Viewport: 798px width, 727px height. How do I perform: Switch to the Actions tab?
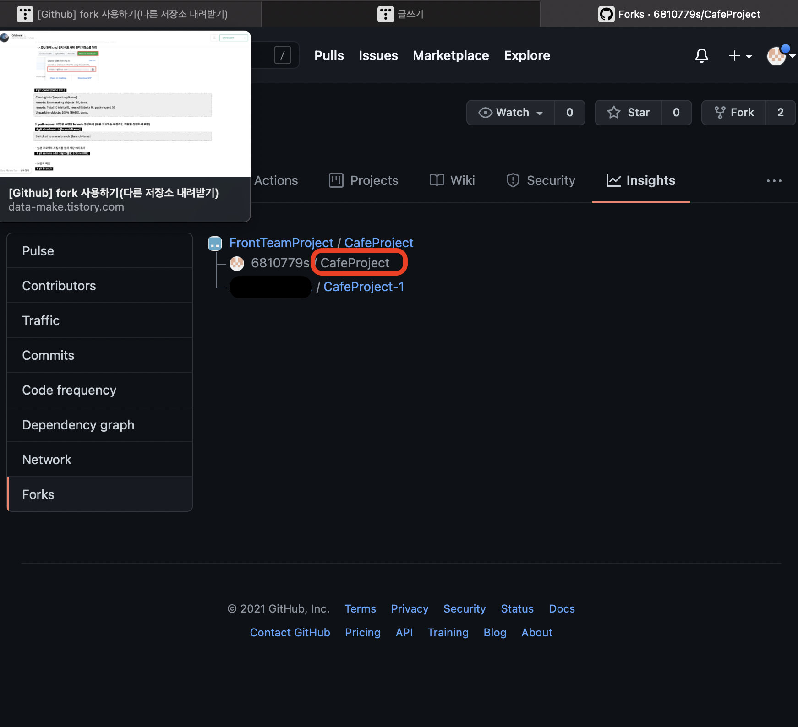[x=276, y=181]
